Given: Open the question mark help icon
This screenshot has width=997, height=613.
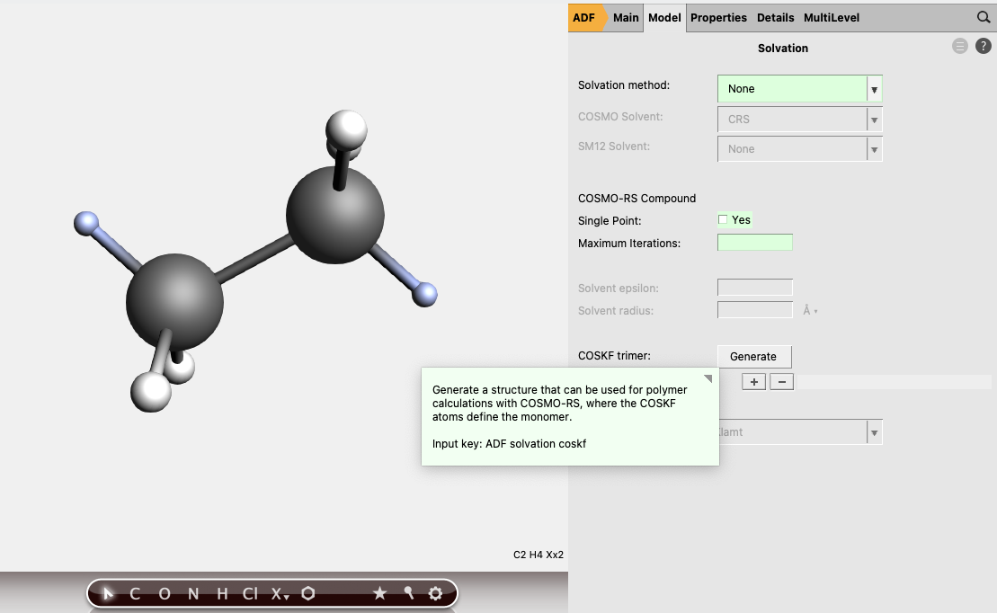Looking at the screenshot, I should (x=984, y=47).
